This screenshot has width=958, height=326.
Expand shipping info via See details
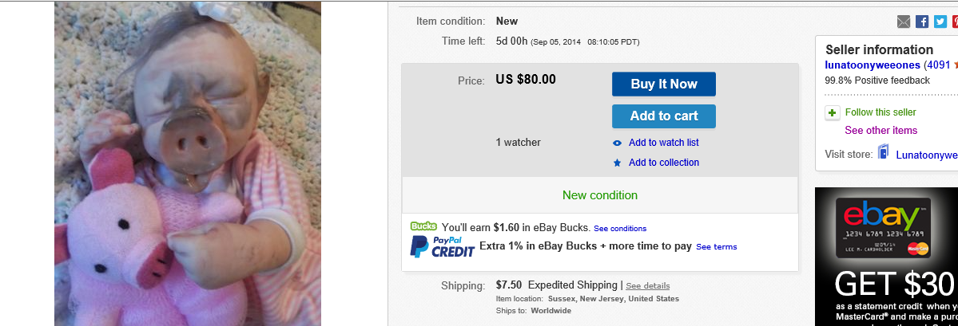(x=647, y=285)
